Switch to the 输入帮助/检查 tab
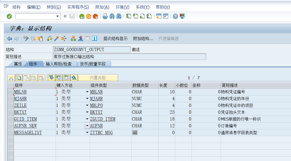Viewport: 291px width, 161px height. pos(59,64)
